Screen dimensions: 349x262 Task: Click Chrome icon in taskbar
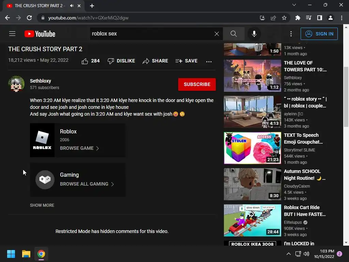pos(41,254)
